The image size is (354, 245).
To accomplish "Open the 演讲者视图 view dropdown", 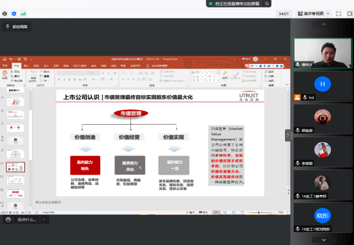I will [313, 13].
